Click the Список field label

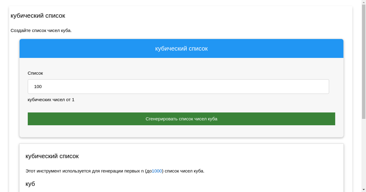coord(35,73)
